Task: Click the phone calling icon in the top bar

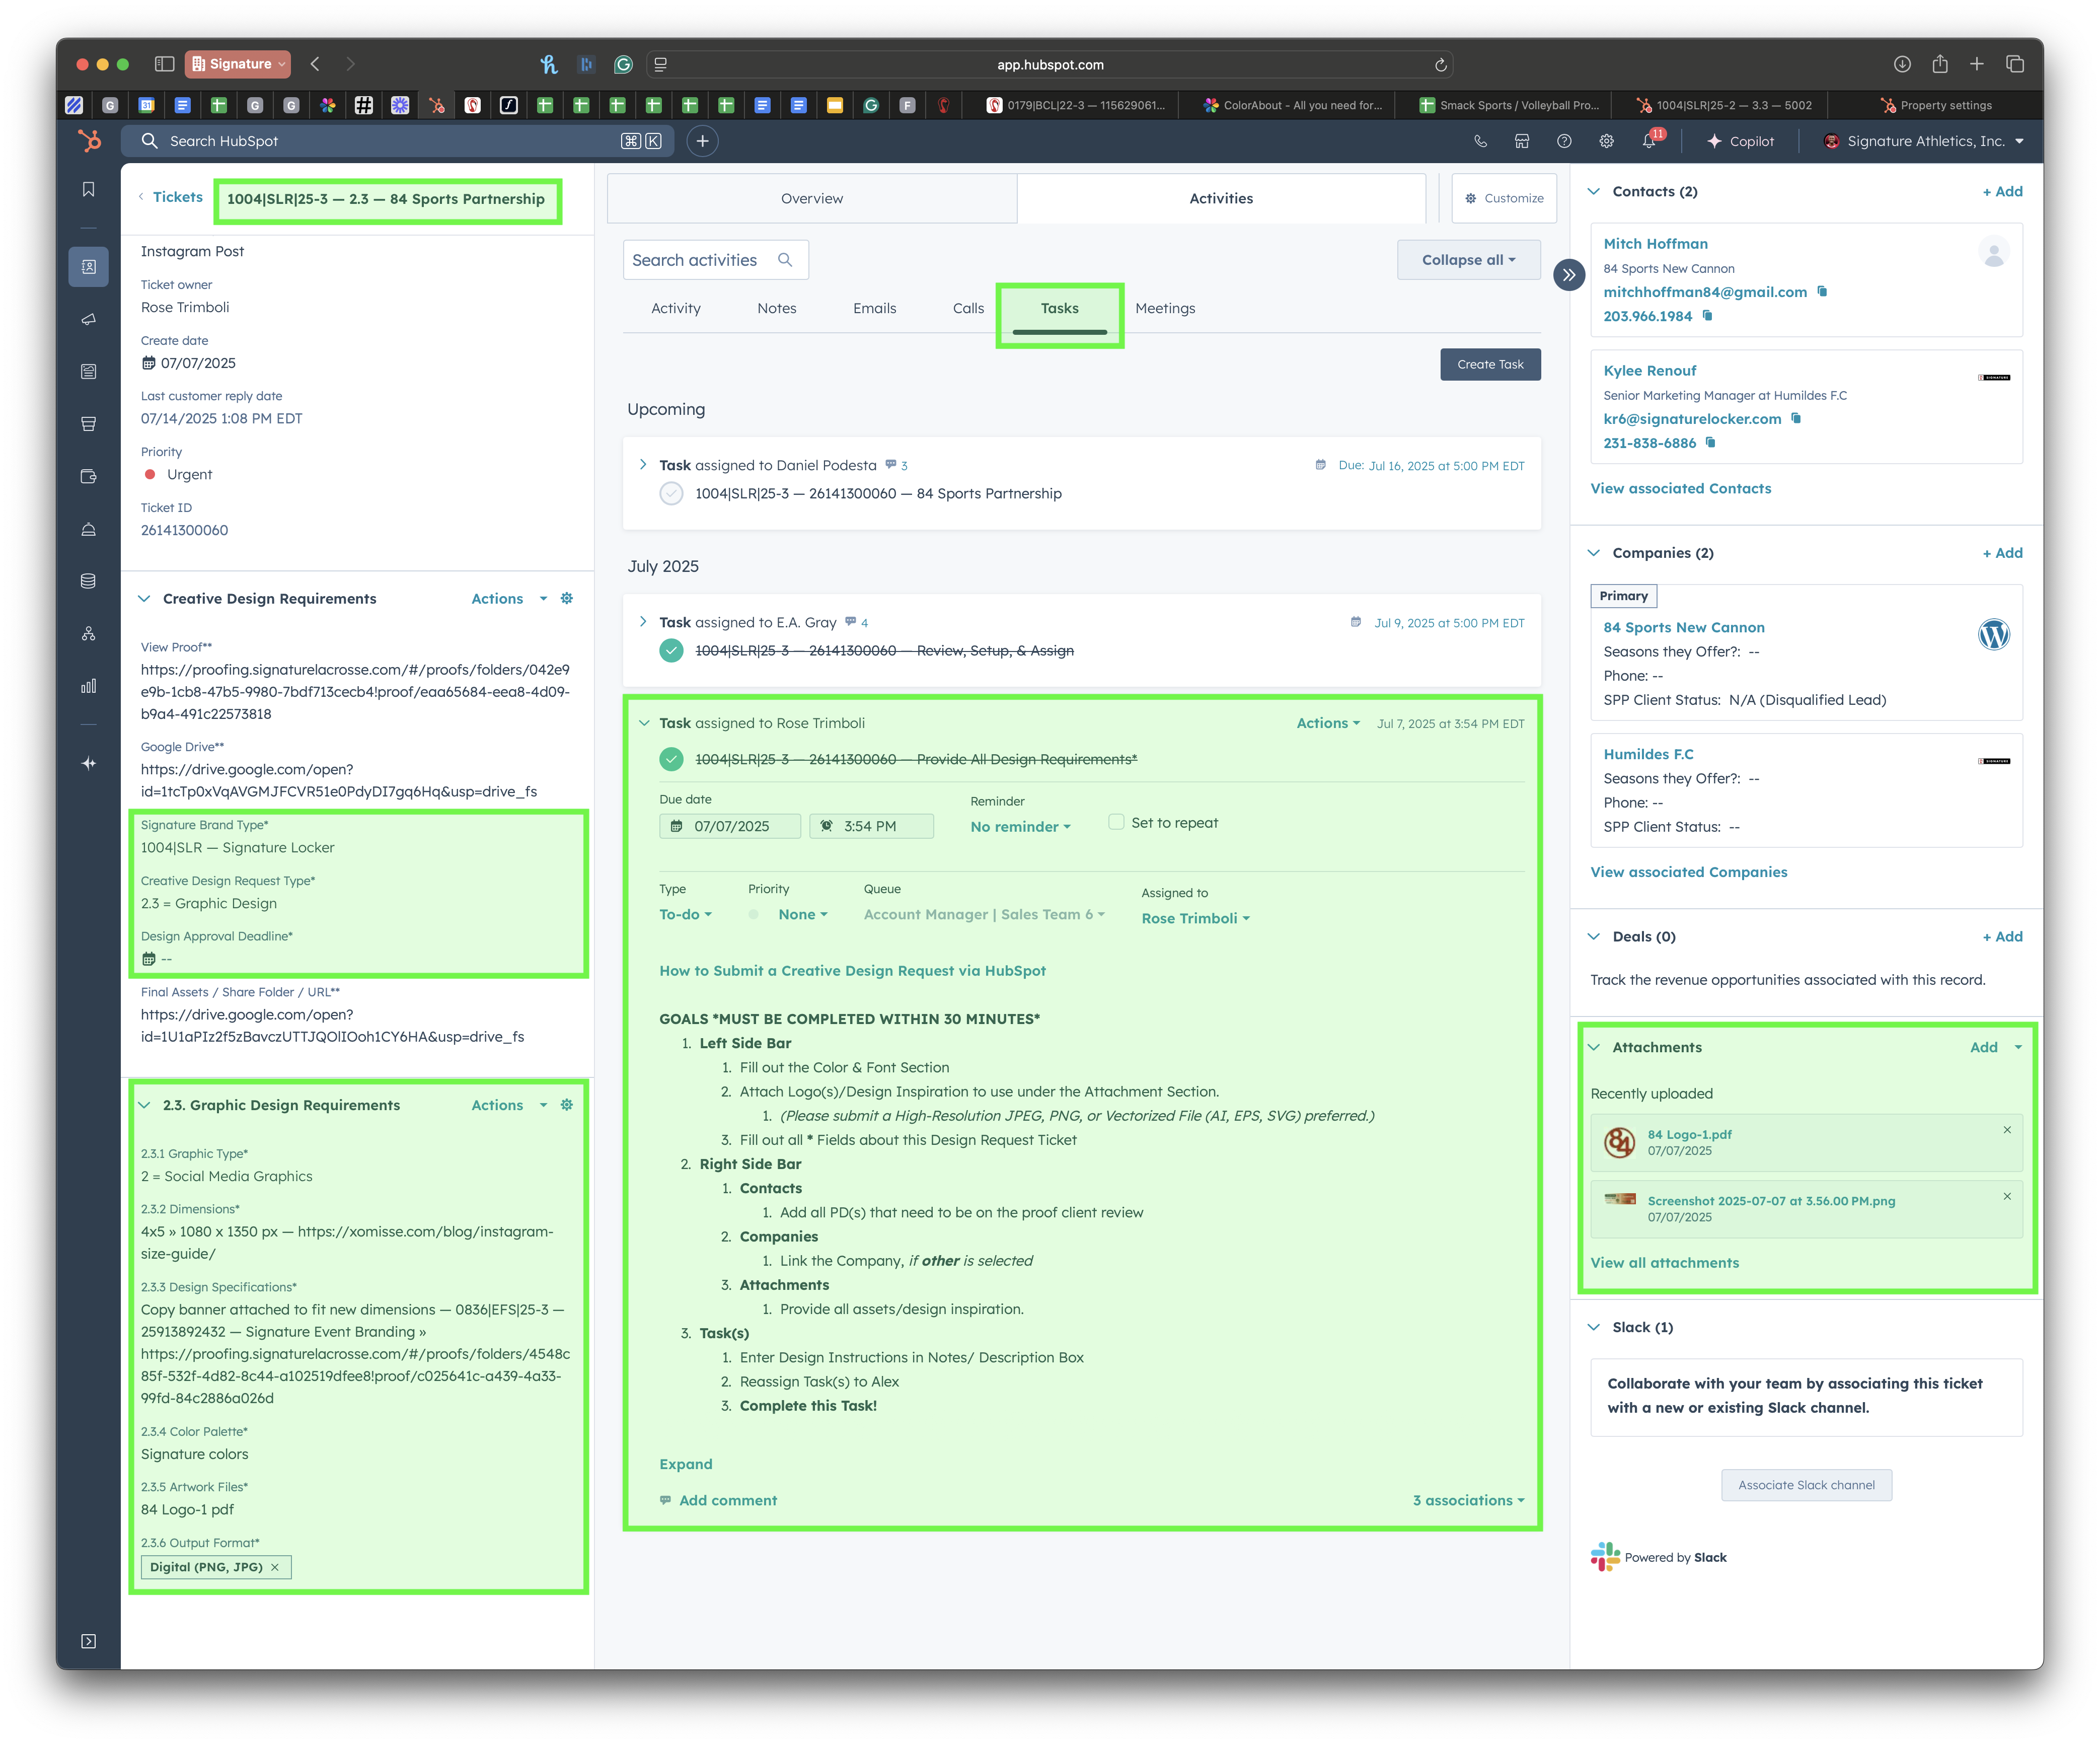Action: [x=1480, y=142]
